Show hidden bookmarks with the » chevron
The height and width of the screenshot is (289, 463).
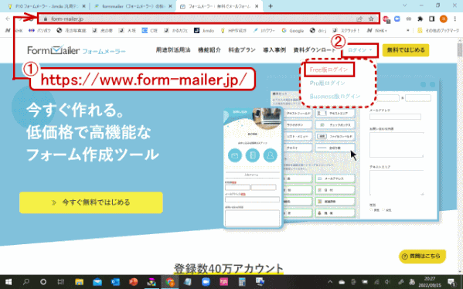pos(408,30)
